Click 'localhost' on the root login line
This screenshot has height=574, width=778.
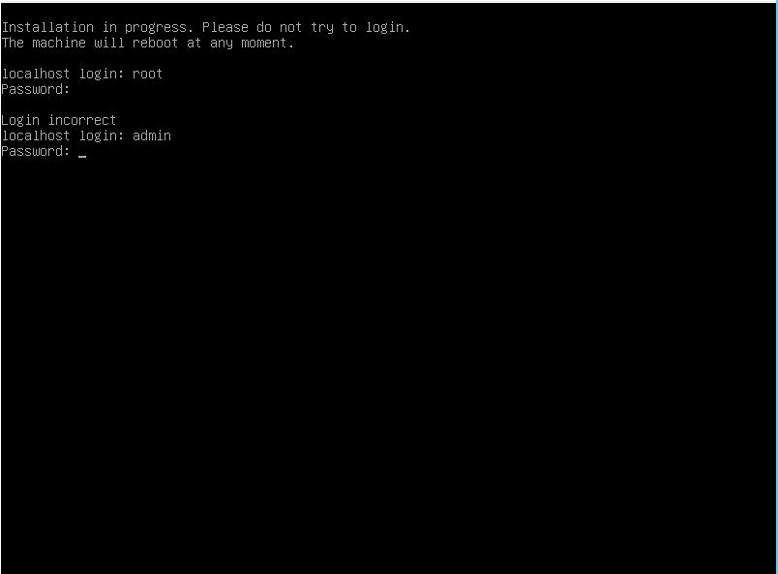click(36, 74)
